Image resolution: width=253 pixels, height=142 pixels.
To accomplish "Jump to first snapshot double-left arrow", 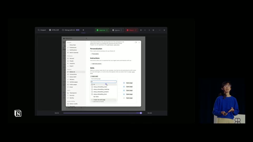I will coord(141,30).
